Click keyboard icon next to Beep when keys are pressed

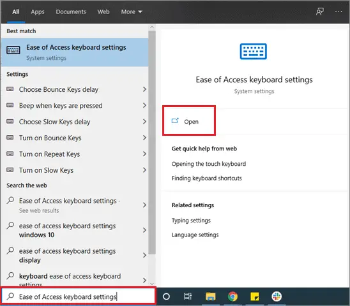10,105
